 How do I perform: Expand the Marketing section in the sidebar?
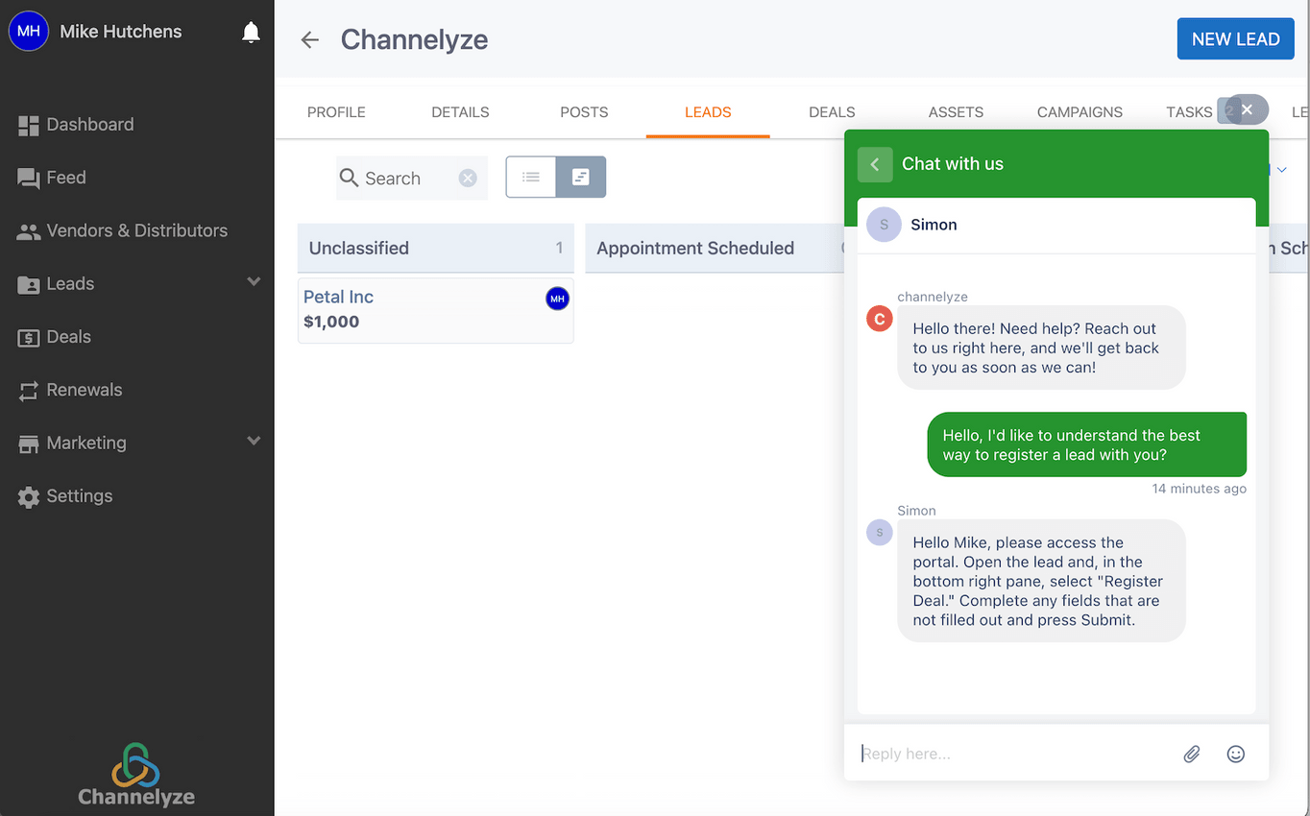(254, 441)
